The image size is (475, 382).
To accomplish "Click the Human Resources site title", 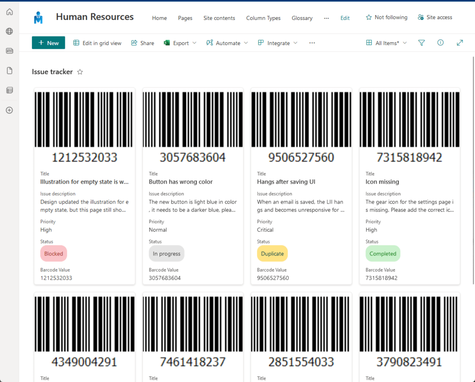I will [95, 17].
